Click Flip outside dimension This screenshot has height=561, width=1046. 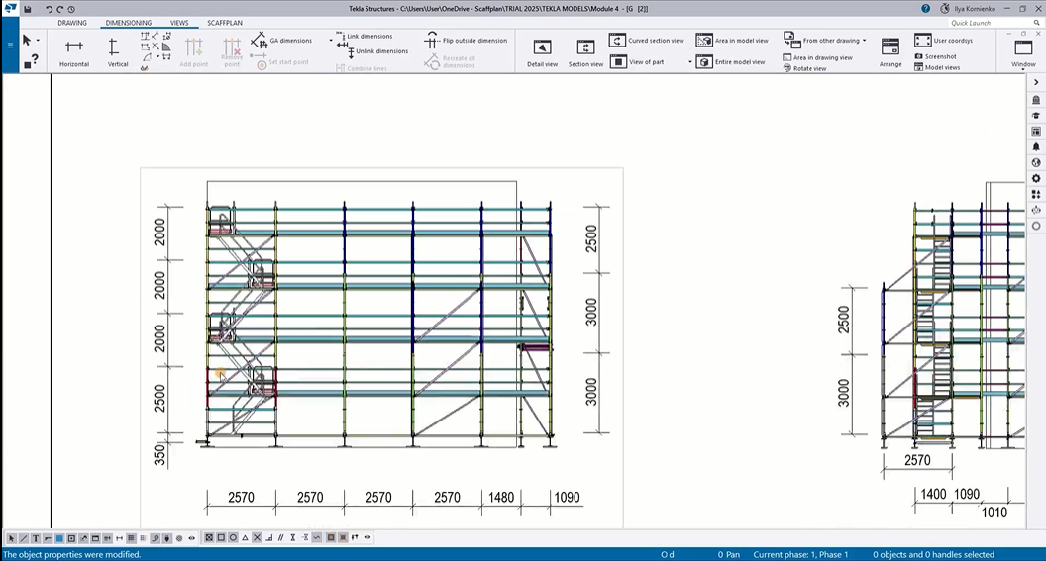[x=467, y=40]
